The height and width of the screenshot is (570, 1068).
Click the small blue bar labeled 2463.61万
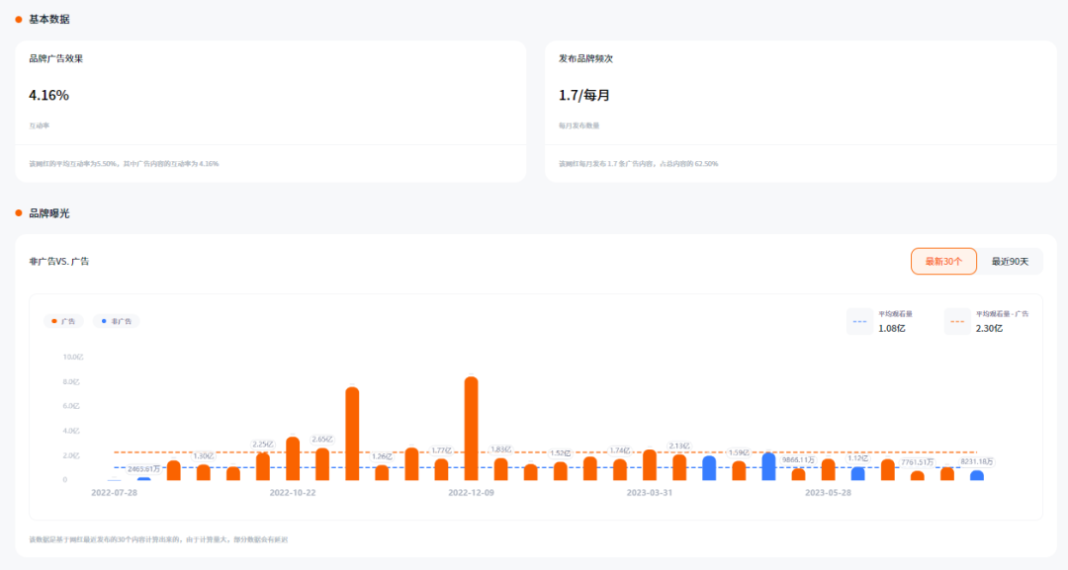(x=144, y=478)
